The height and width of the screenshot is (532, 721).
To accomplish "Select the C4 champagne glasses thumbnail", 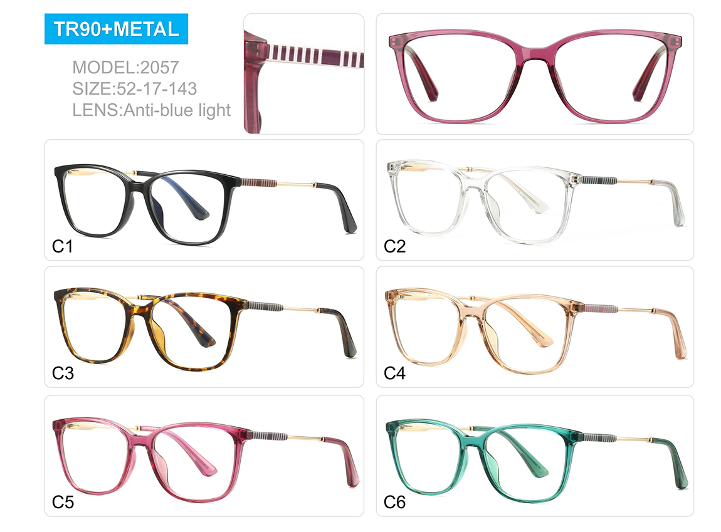I will [535, 326].
